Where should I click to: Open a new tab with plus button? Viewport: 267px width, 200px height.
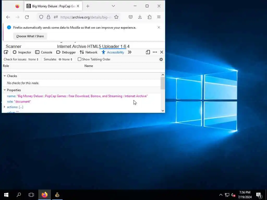pos(88,6)
